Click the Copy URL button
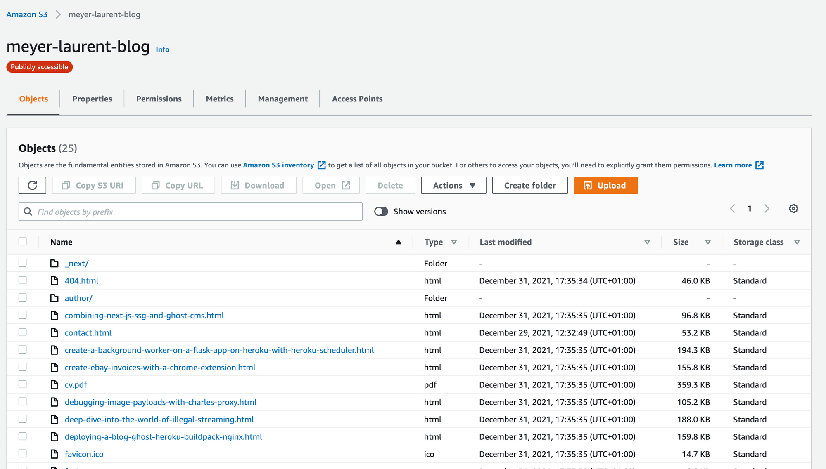Screen dimensions: 826x469 (x=178, y=186)
